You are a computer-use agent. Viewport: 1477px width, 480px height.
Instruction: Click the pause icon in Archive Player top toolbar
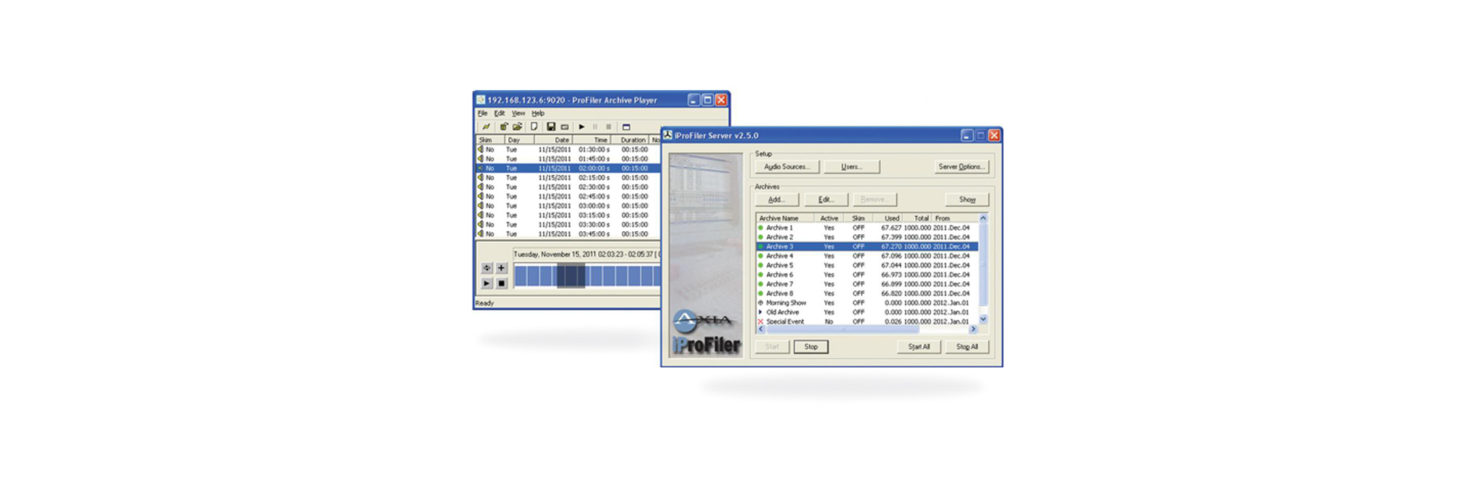click(595, 127)
